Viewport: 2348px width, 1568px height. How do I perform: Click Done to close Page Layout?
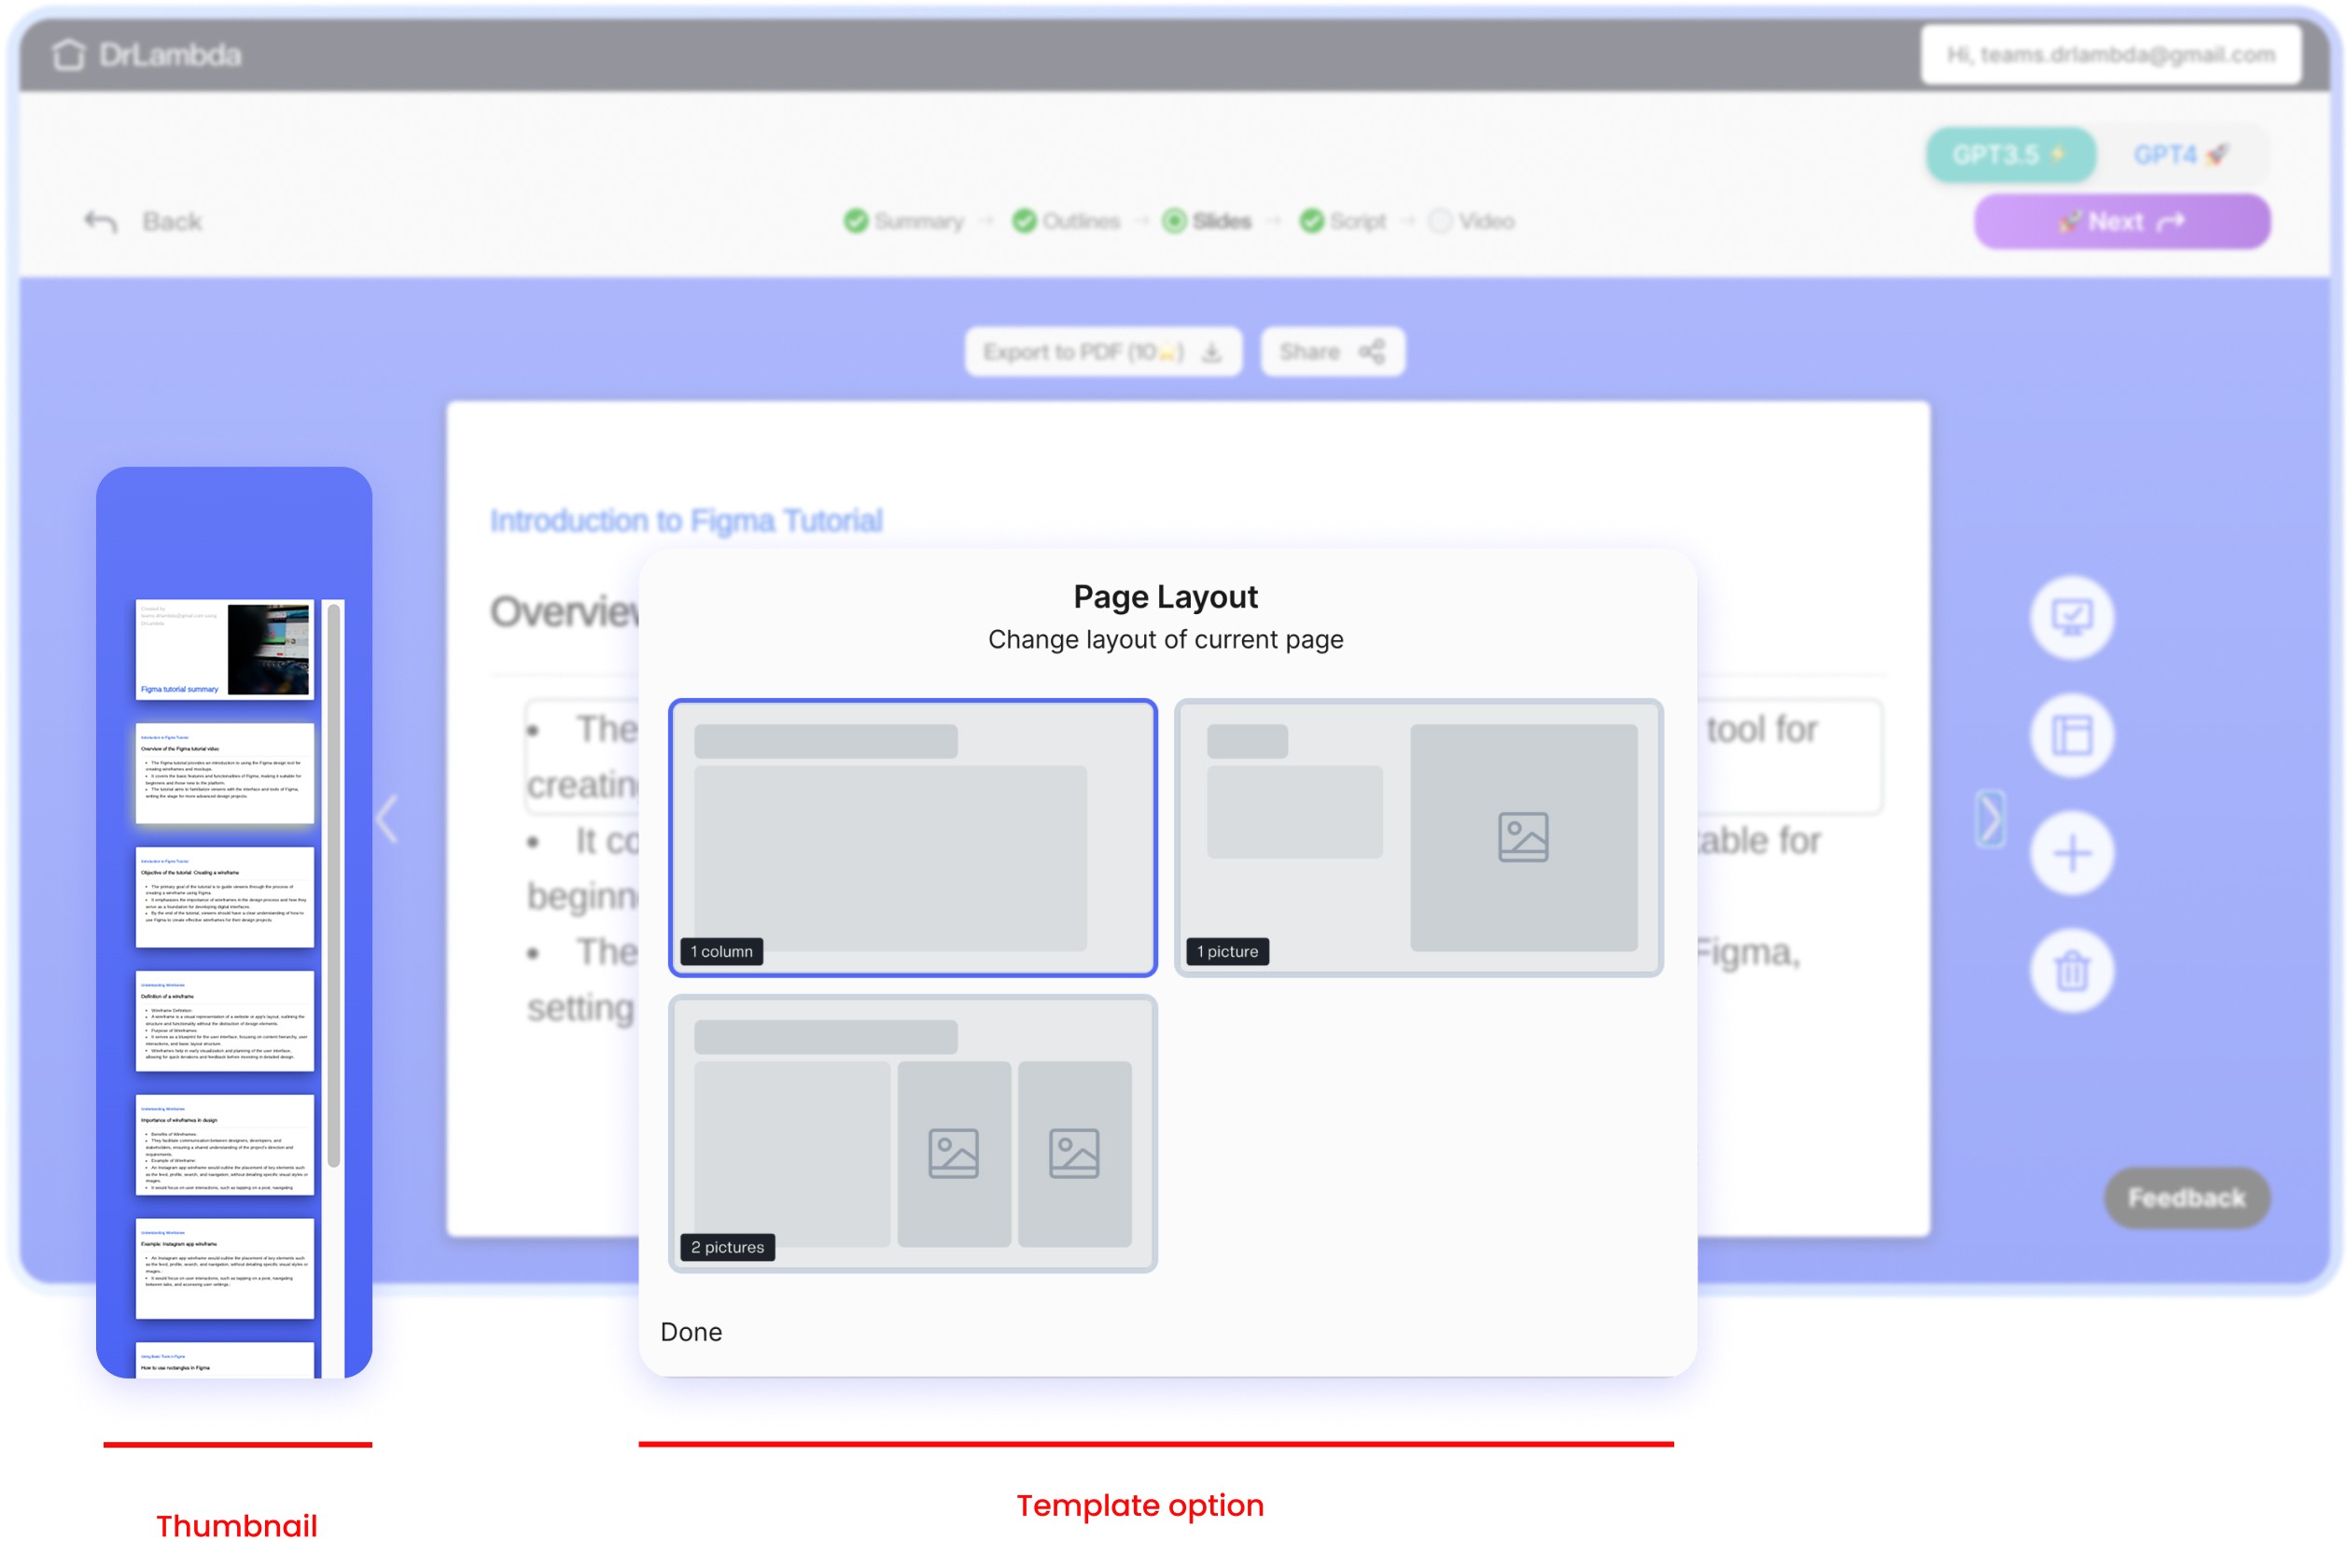coord(691,1331)
